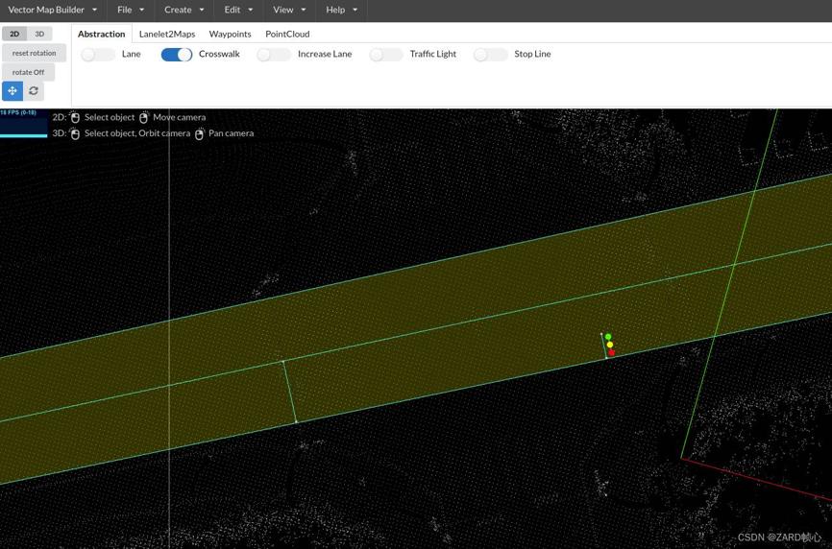Click the traffic light yellow lamp
832x549 pixels.
(609, 345)
